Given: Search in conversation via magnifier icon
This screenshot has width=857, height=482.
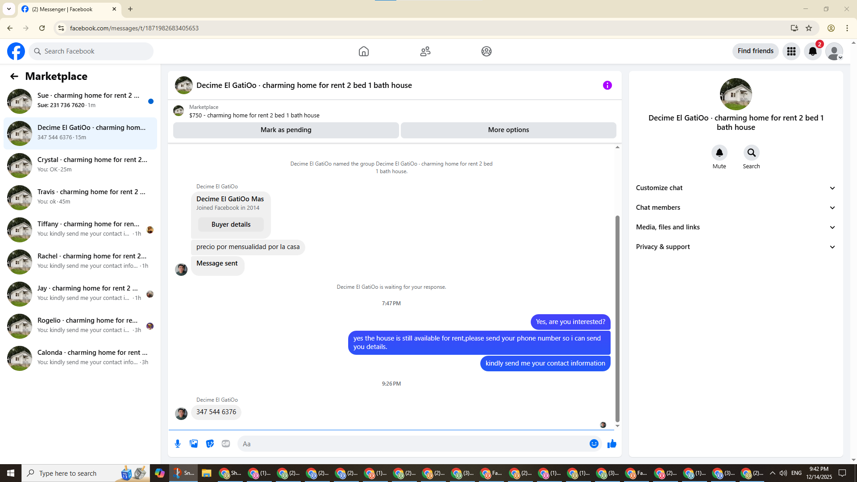Looking at the screenshot, I should 751,153.
